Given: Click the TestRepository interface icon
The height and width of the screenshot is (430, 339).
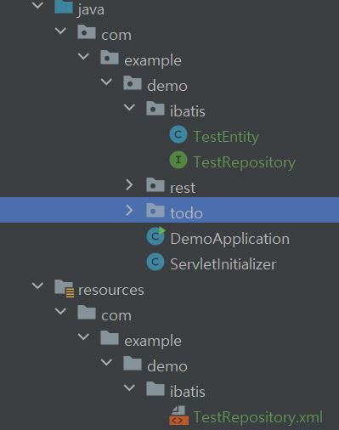Looking at the screenshot, I should coord(178,160).
